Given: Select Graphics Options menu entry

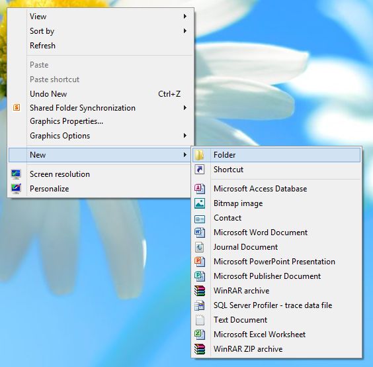Looking at the screenshot, I should [x=101, y=136].
